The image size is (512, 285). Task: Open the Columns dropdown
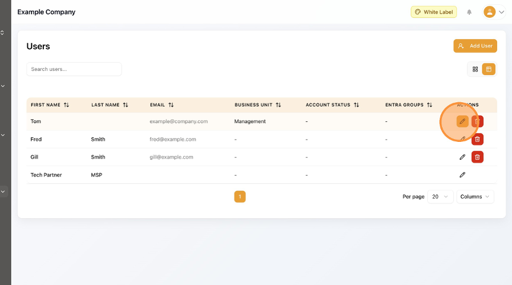click(x=475, y=196)
